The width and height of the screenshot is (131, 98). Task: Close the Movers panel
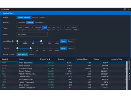coord(128,9)
